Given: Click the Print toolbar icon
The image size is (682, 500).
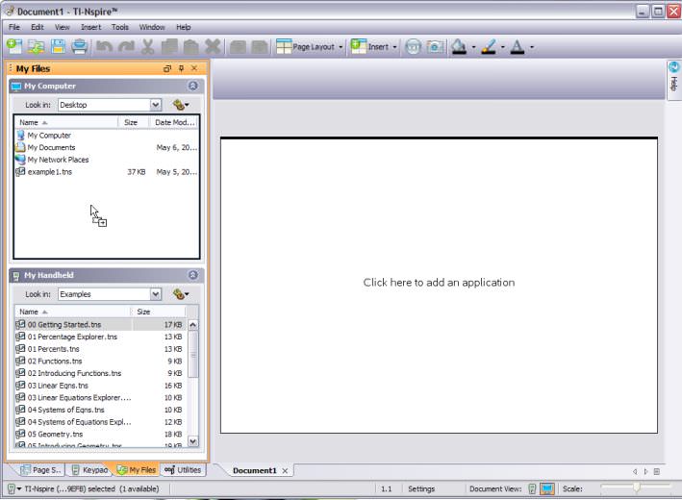Looking at the screenshot, I should point(80,46).
